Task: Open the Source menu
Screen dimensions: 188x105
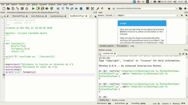Action: 22,5
